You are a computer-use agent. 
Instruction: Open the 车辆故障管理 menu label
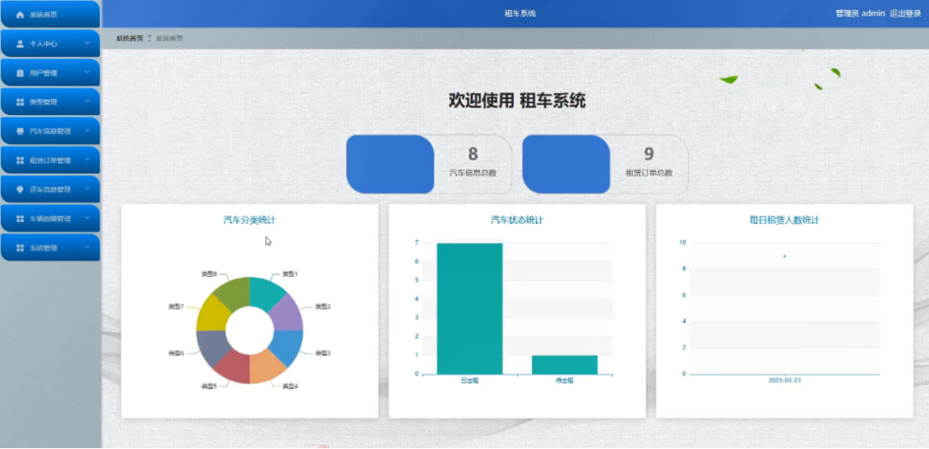[50, 218]
